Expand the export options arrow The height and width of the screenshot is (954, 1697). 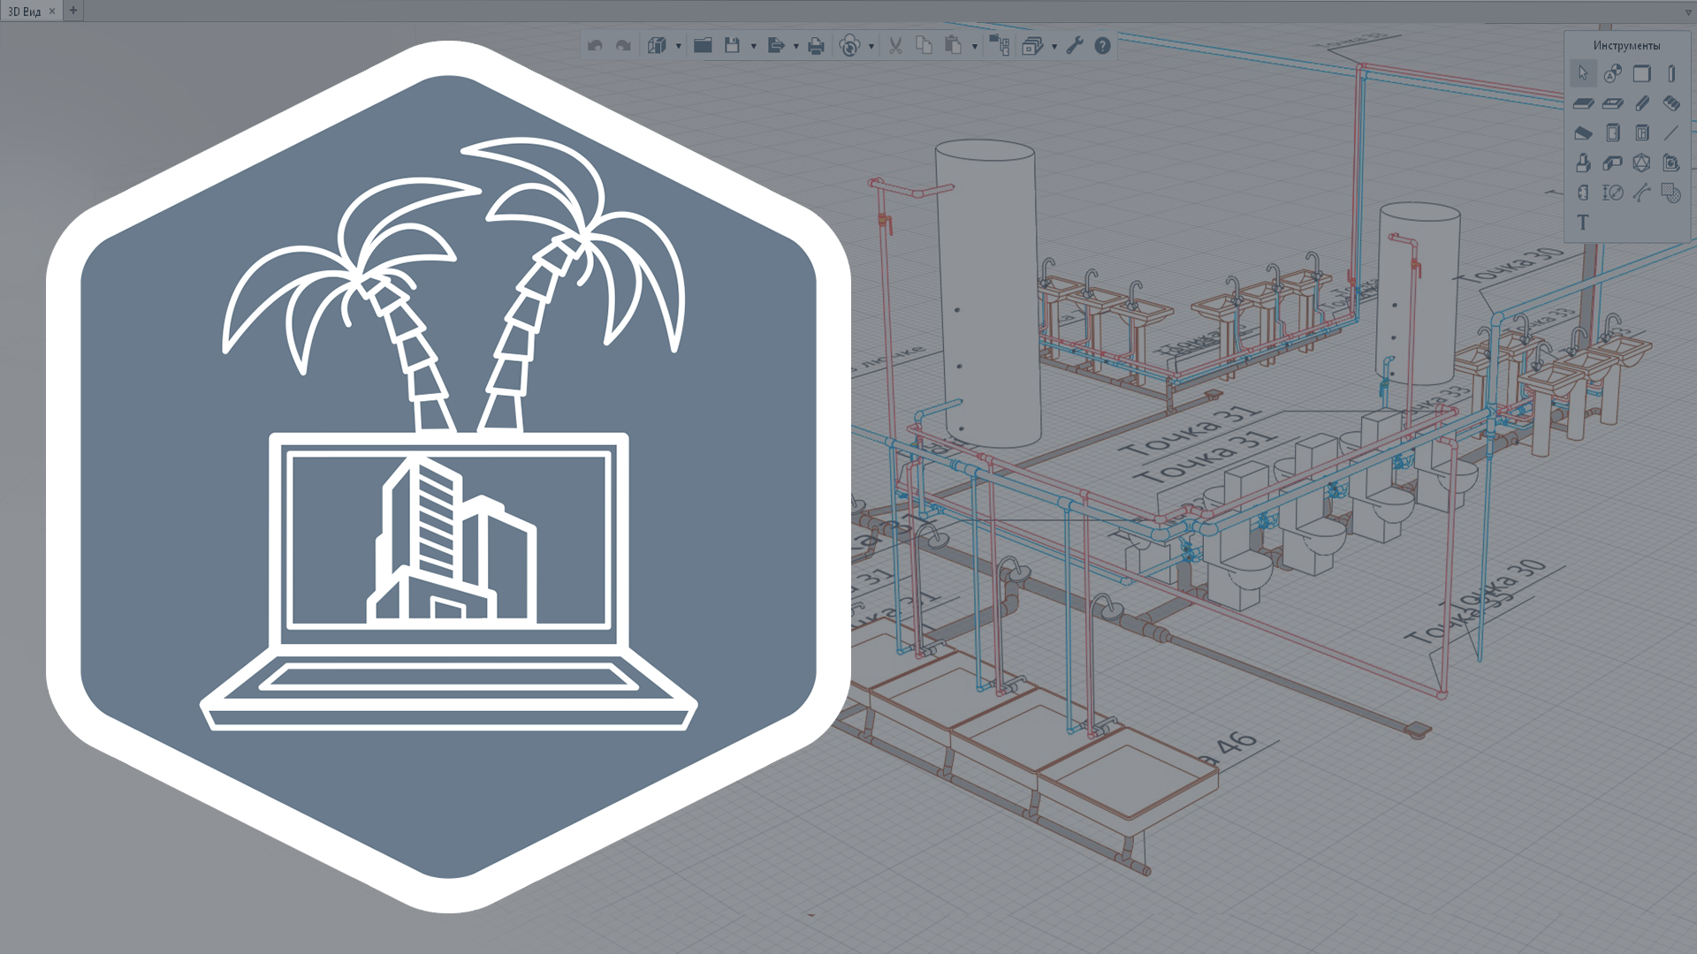pos(795,46)
